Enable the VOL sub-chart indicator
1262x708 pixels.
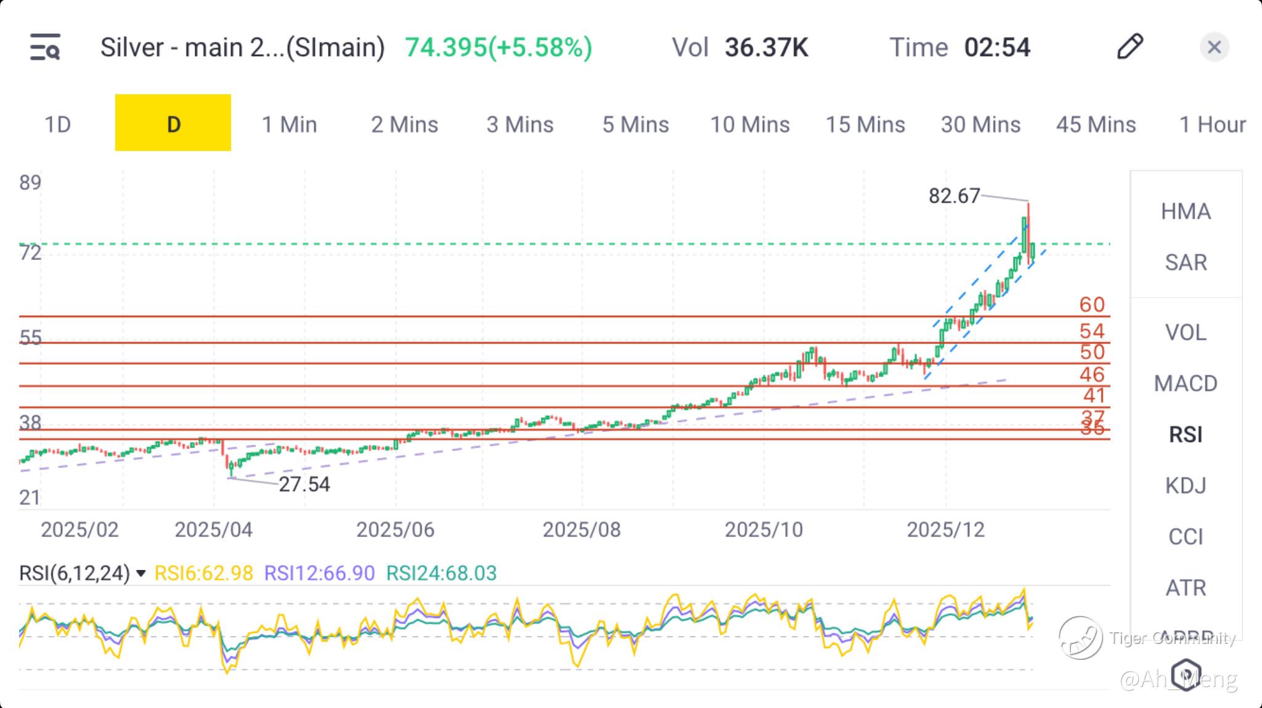coord(1186,333)
